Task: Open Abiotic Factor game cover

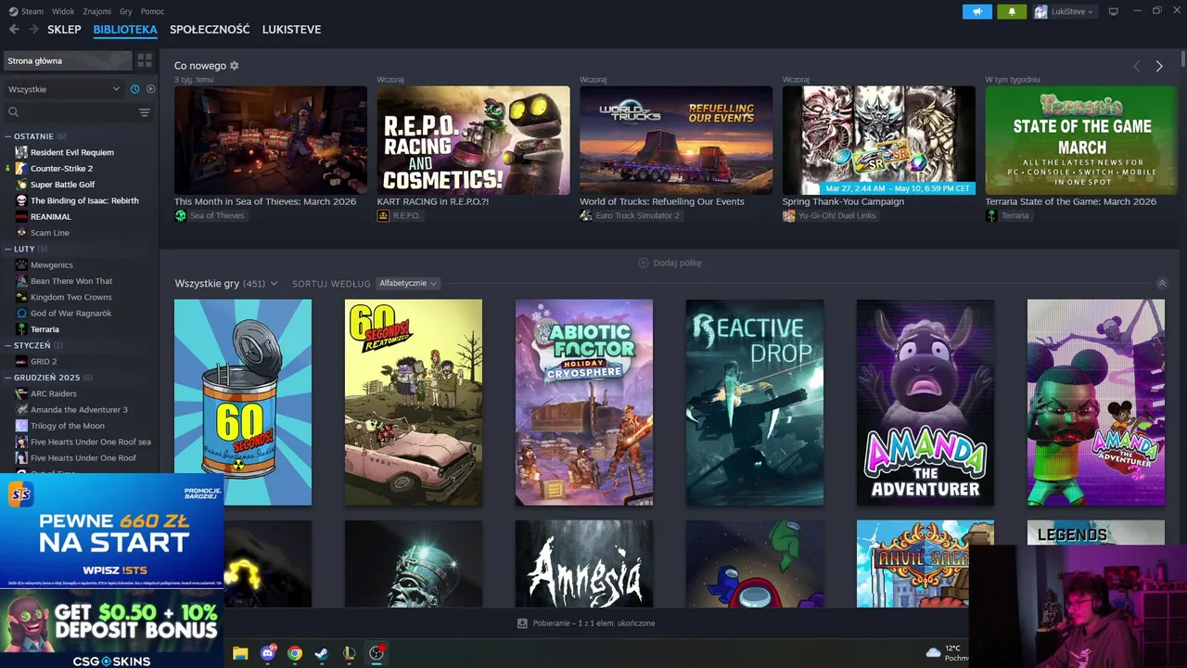Action: pyautogui.click(x=584, y=402)
